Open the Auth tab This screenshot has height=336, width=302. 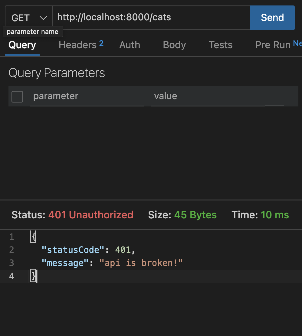click(130, 45)
